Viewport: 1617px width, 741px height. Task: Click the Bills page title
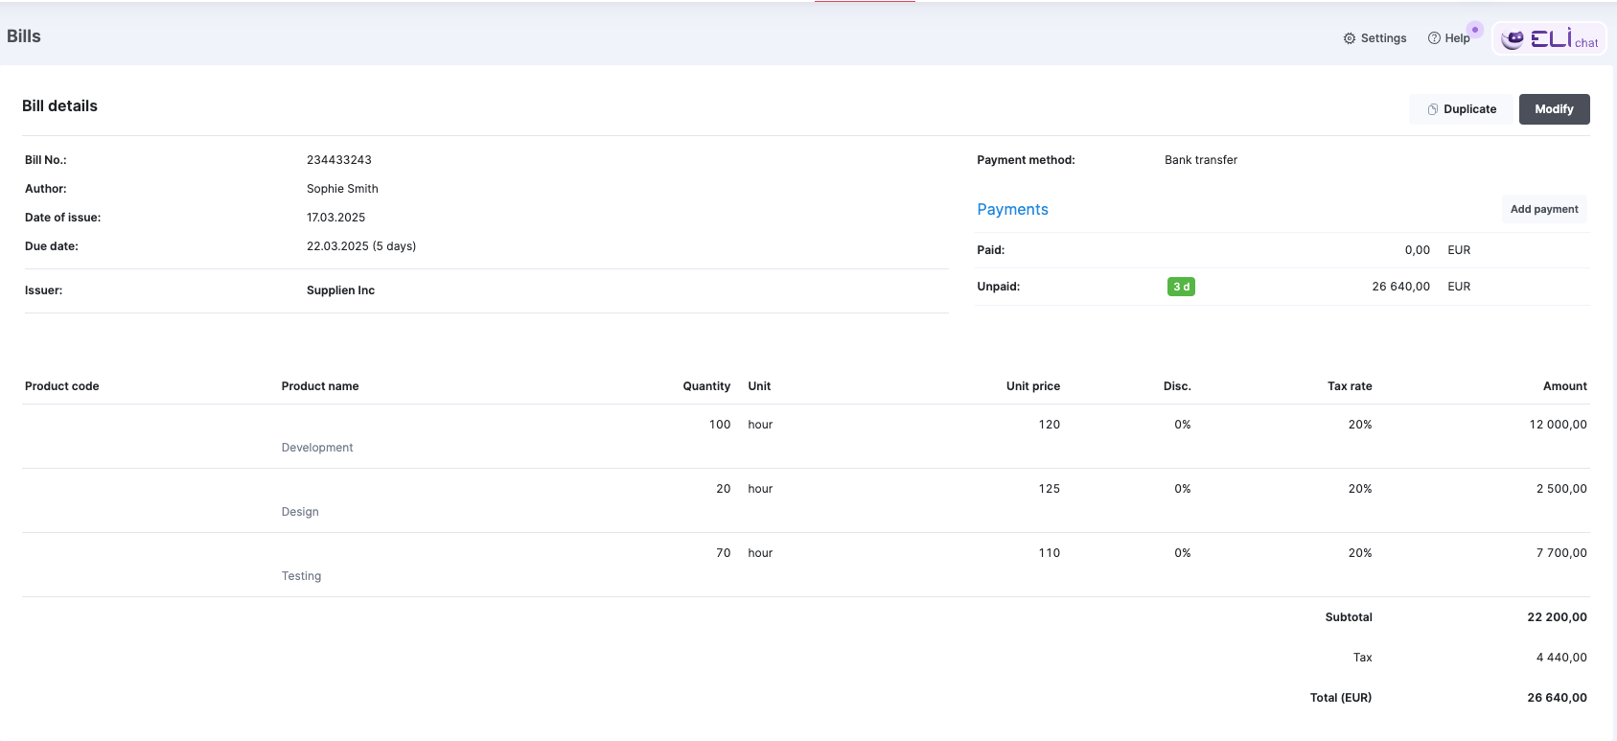click(x=24, y=36)
